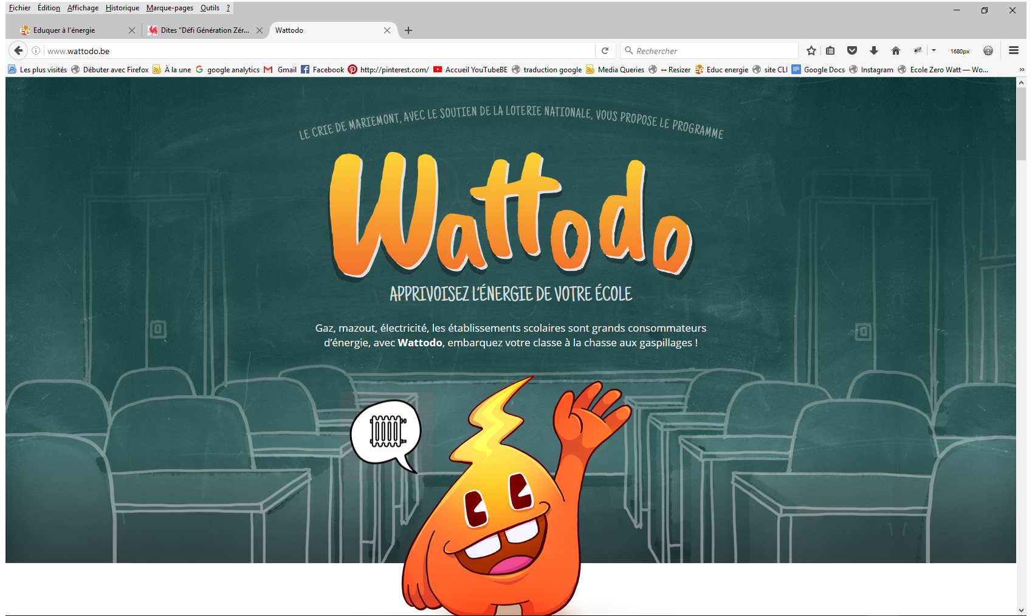Click the scrollbar down arrow
Image resolution: width=1032 pixels, height=616 pixels.
pyautogui.click(x=1022, y=610)
